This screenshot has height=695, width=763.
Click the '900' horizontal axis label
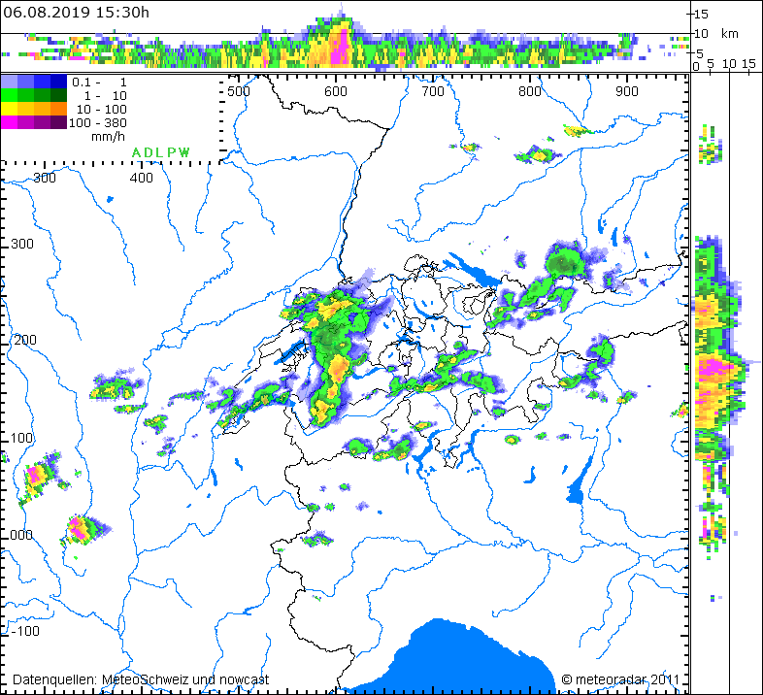(x=627, y=91)
